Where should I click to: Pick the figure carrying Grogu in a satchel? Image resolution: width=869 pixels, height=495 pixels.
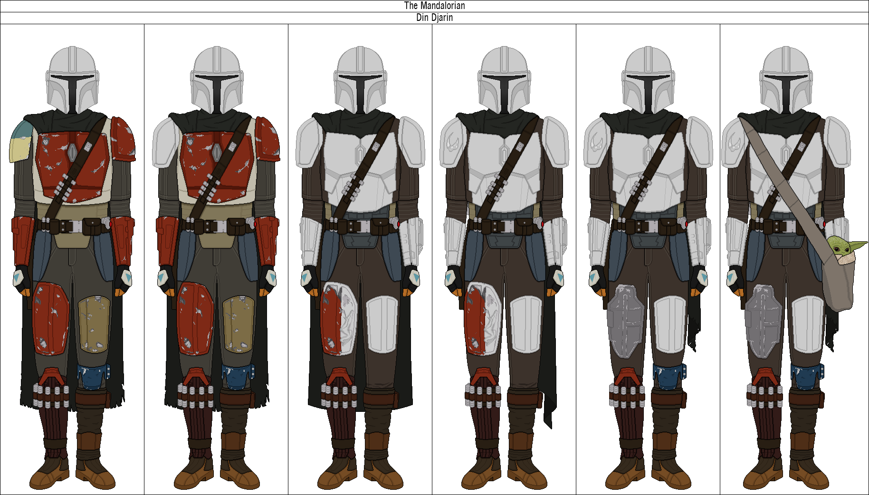point(794,268)
